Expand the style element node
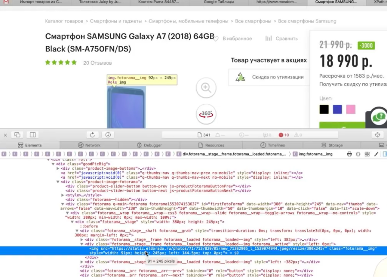Image resolution: width=387 pixels, height=277 pixels. (x=62, y=195)
